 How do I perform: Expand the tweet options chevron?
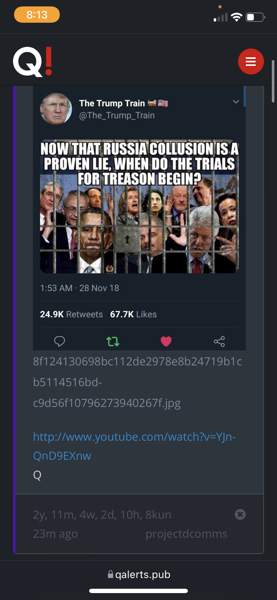[236, 102]
